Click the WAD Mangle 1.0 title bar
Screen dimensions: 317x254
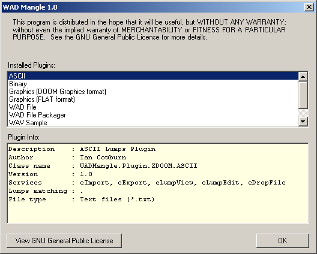[152, 7]
